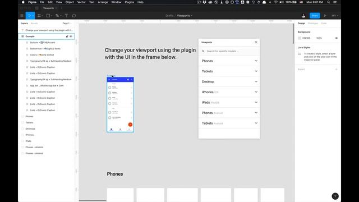This screenshot has width=359, height=202.
Task: Switch to the Prototype tab
Action: tap(313, 24)
